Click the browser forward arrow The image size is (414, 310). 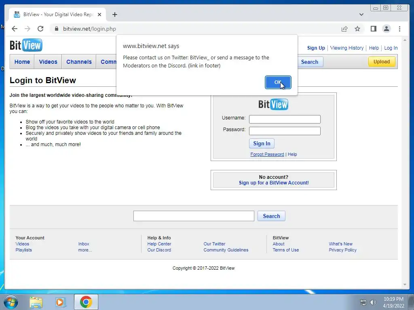[x=27, y=29]
